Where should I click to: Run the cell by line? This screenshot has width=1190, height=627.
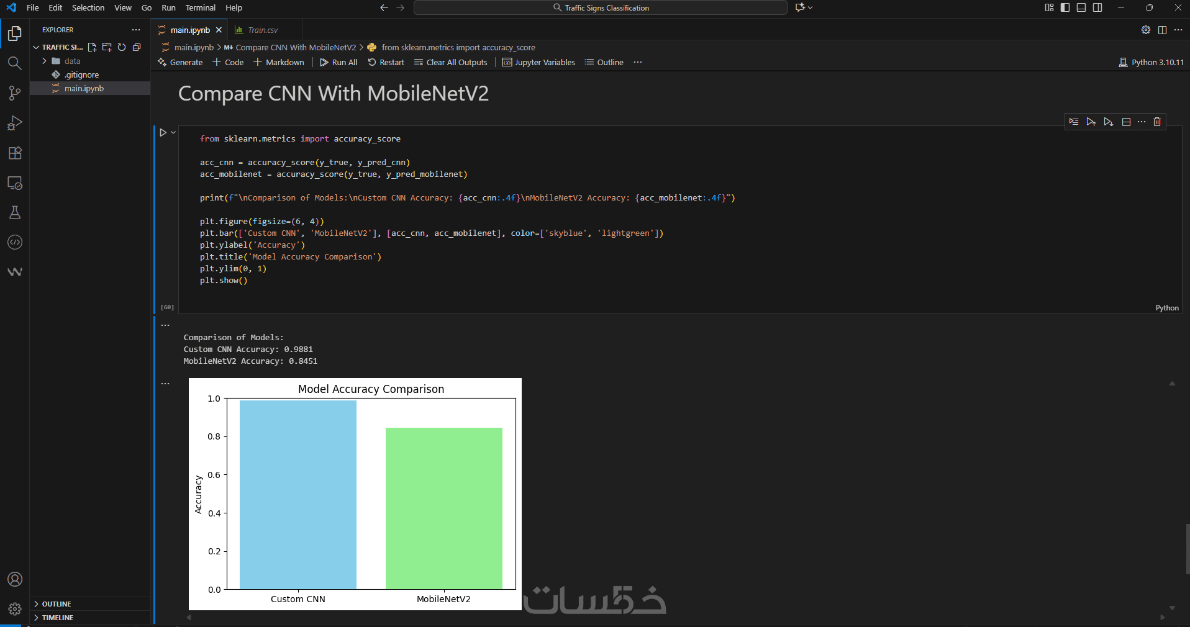click(1074, 122)
